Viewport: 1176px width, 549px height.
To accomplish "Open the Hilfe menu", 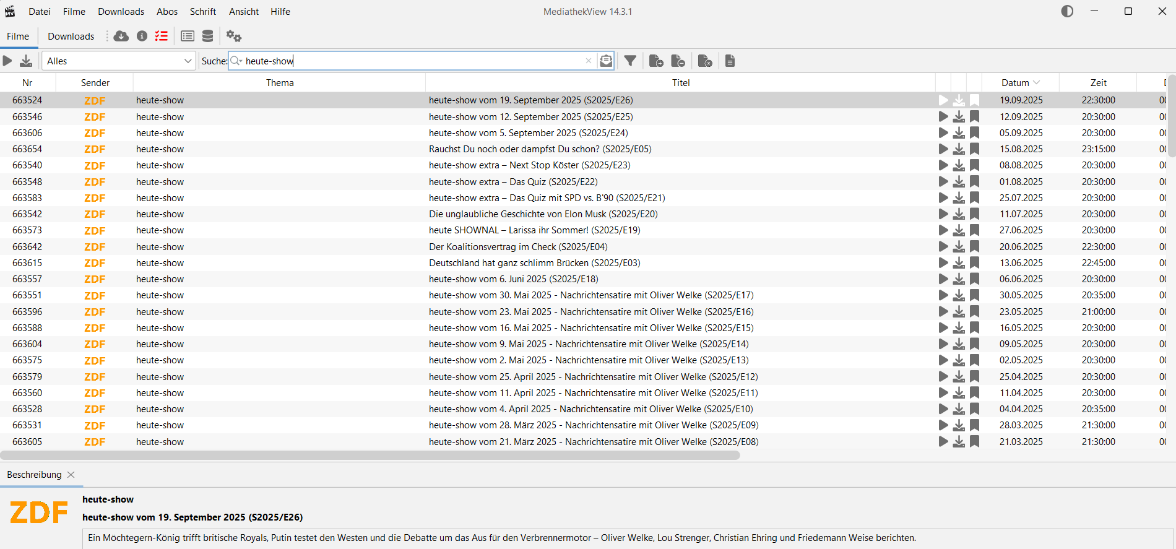I will pyautogui.click(x=280, y=11).
